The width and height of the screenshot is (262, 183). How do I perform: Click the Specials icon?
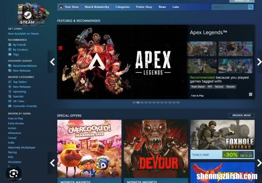click(10, 96)
